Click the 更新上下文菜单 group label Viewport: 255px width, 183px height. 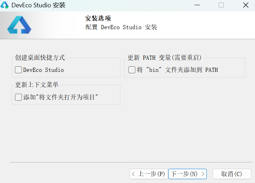[37, 85]
